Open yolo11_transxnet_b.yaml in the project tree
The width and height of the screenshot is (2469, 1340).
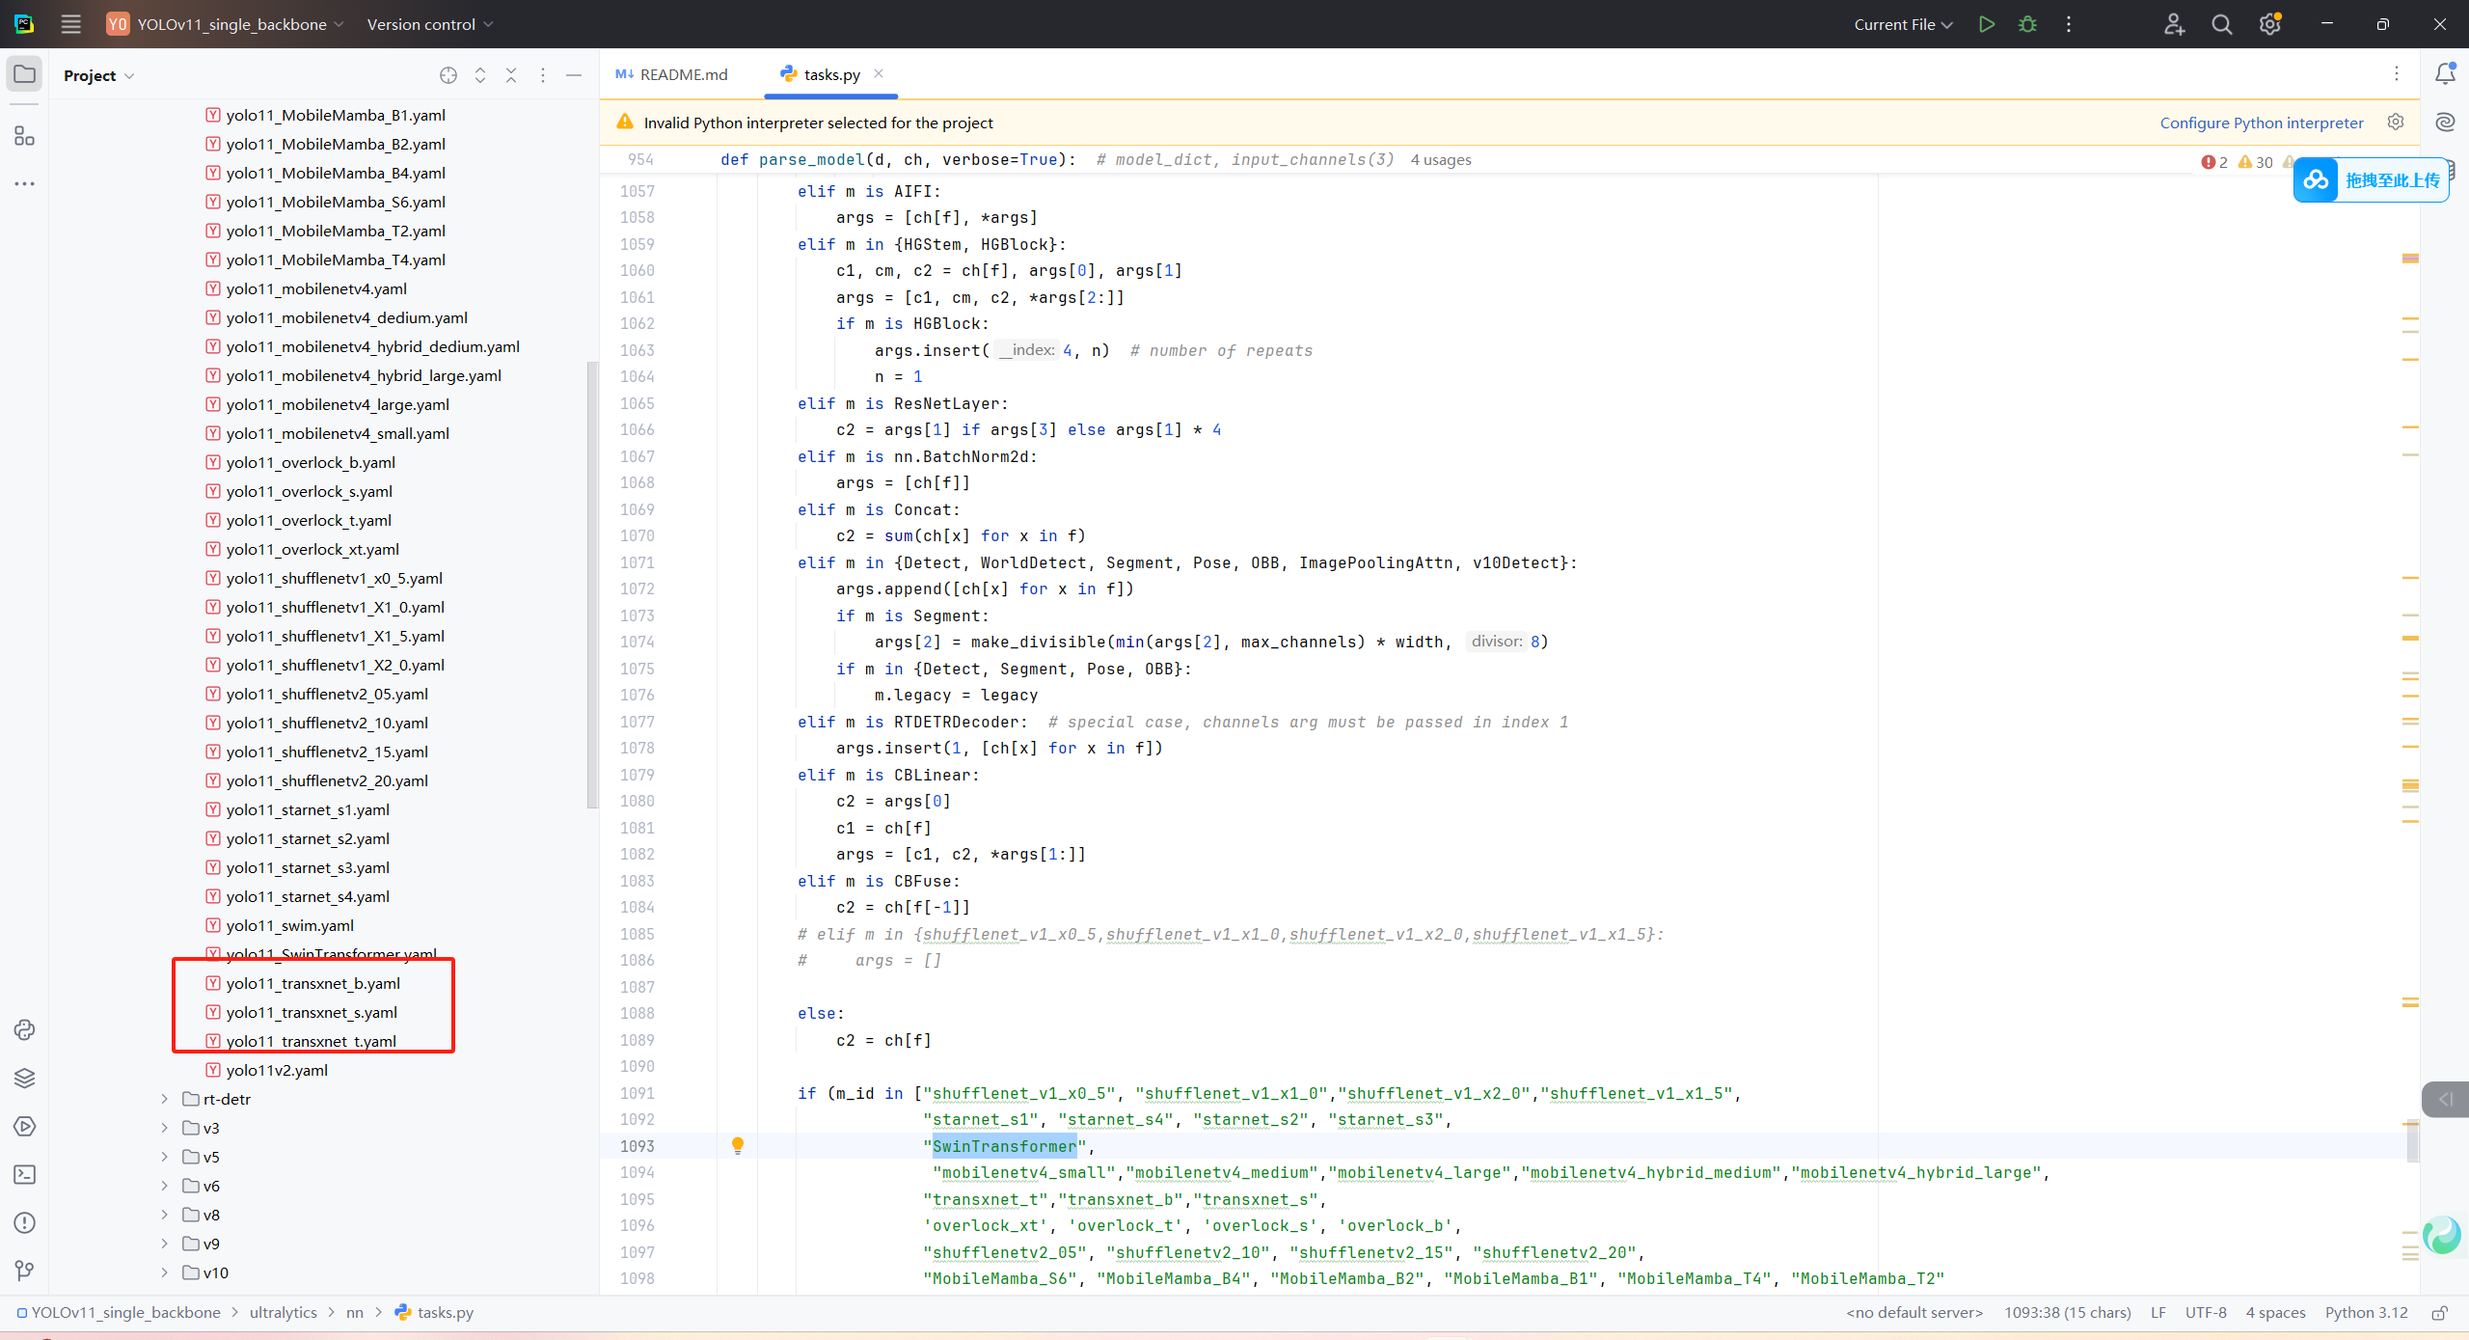pyautogui.click(x=312, y=983)
